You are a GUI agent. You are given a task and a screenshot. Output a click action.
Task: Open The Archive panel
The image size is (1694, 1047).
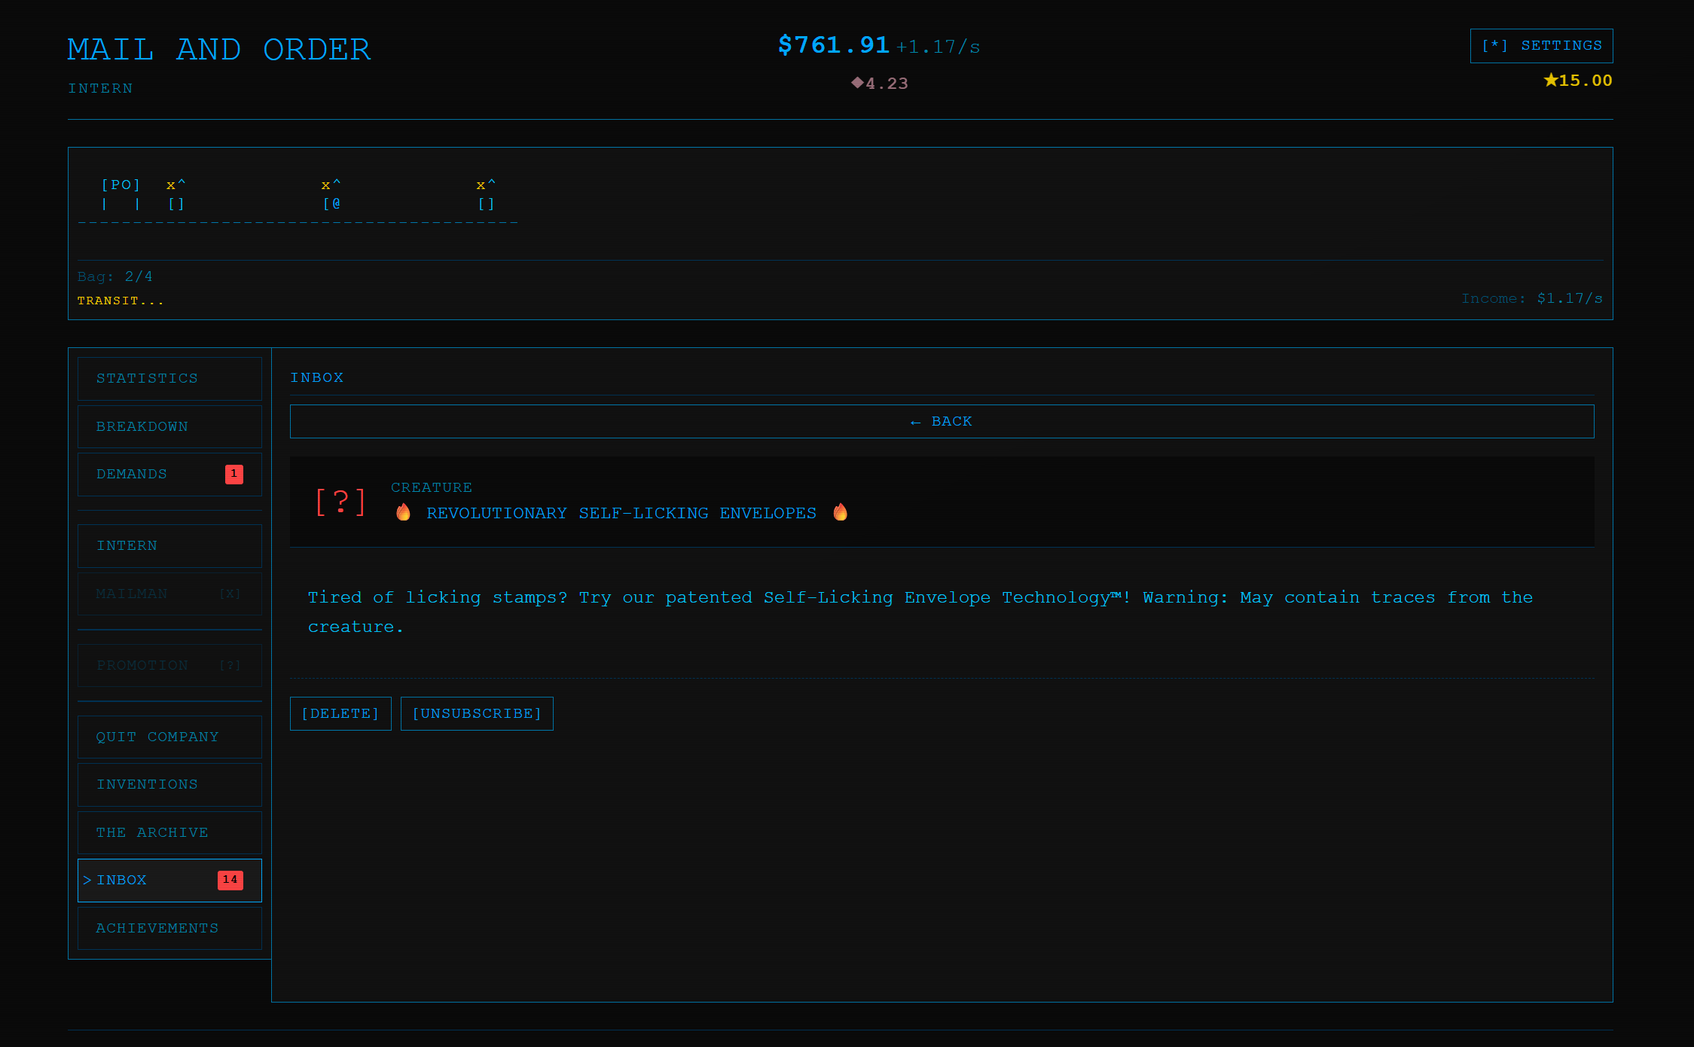click(169, 832)
